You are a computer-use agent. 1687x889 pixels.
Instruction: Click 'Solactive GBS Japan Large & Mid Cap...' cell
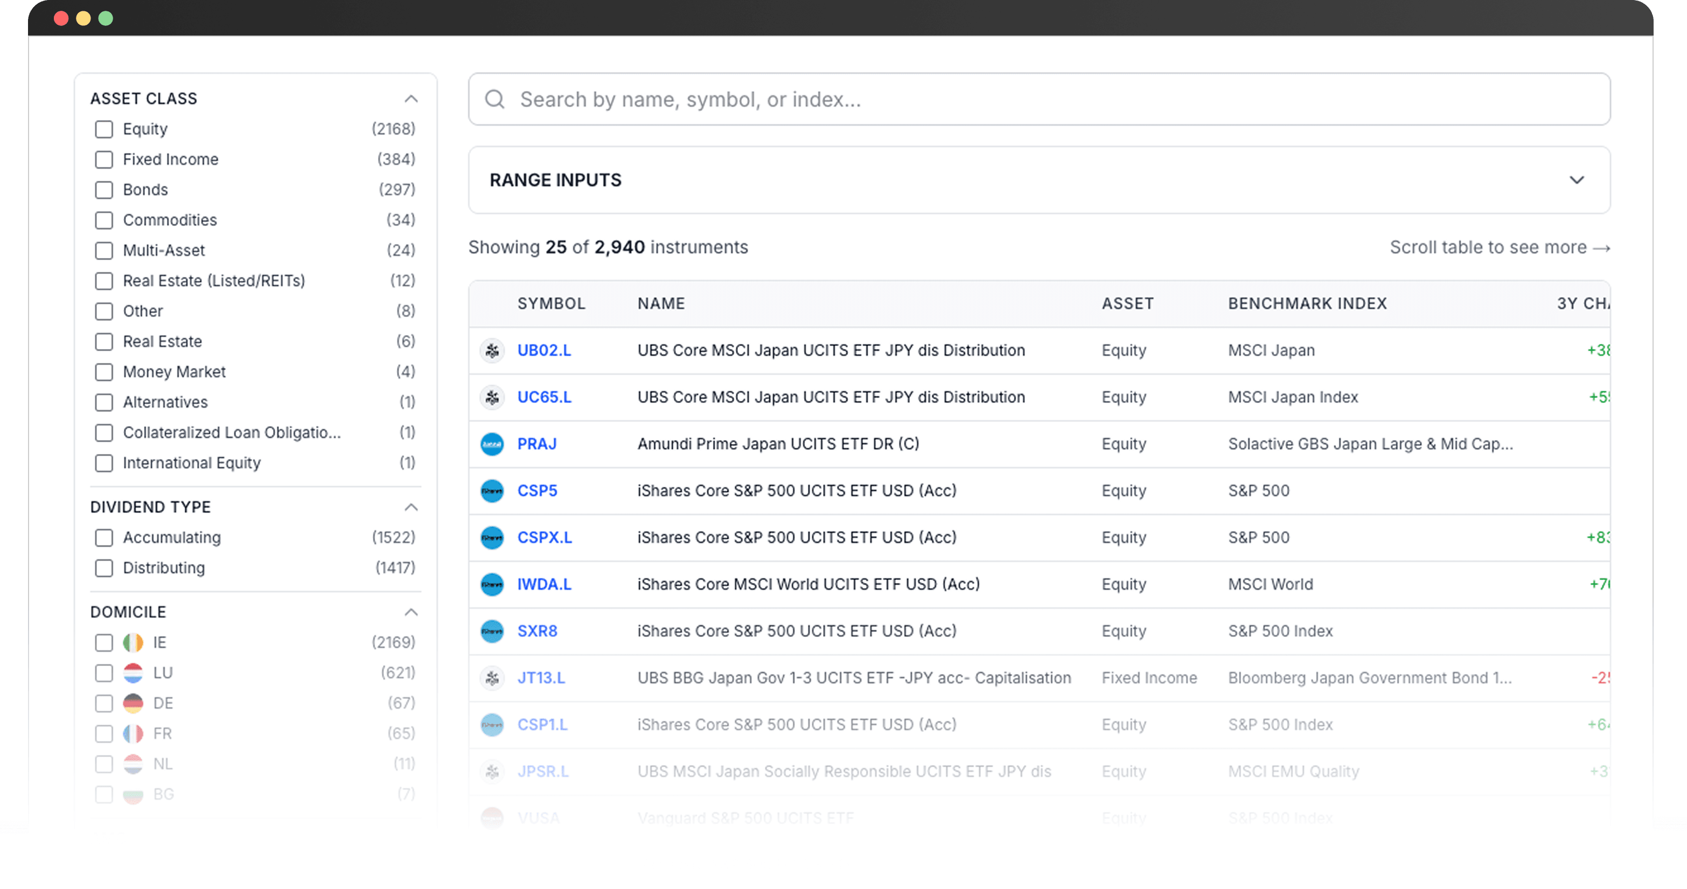[1371, 444]
